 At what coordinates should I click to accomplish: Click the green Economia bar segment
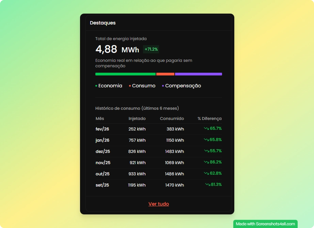[125, 74]
